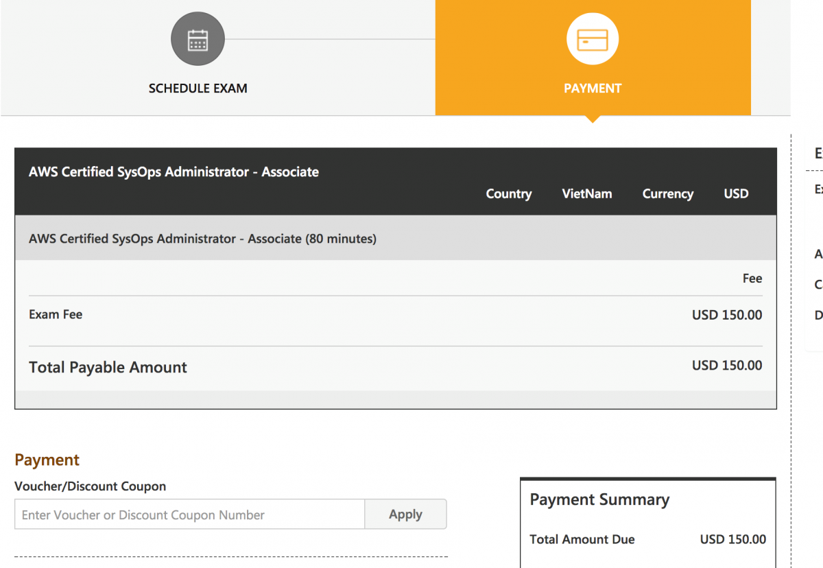Viewport: 823px width, 568px height.
Task: Go back to the SCHEDULE EXAM step label
Action: [x=198, y=88]
